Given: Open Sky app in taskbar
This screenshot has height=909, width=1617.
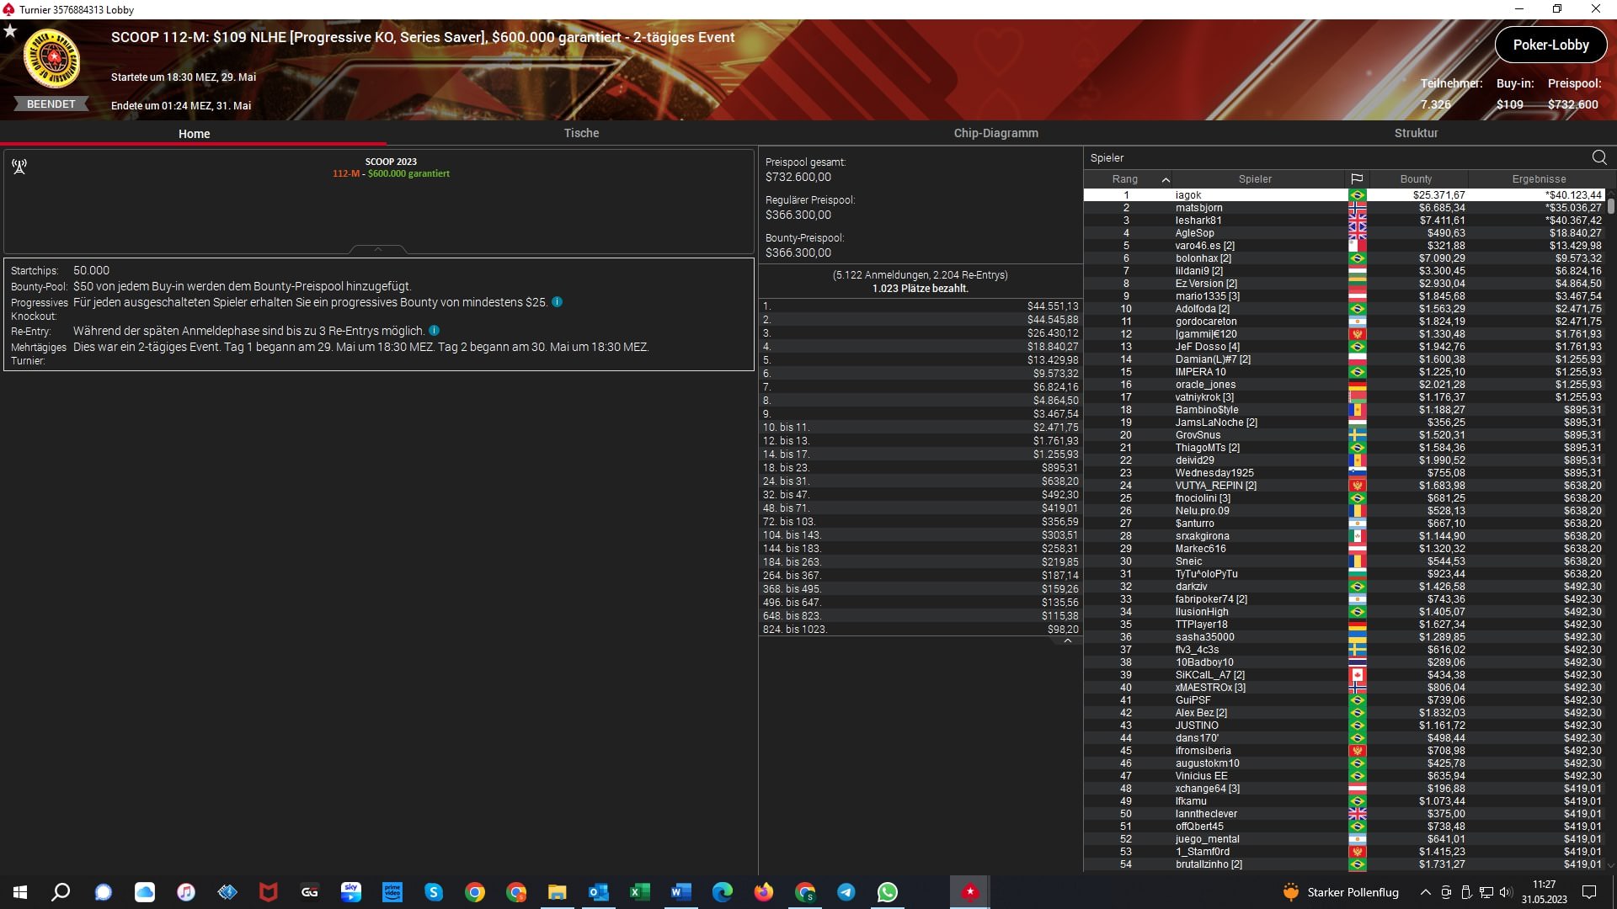Looking at the screenshot, I should pos(351,892).
